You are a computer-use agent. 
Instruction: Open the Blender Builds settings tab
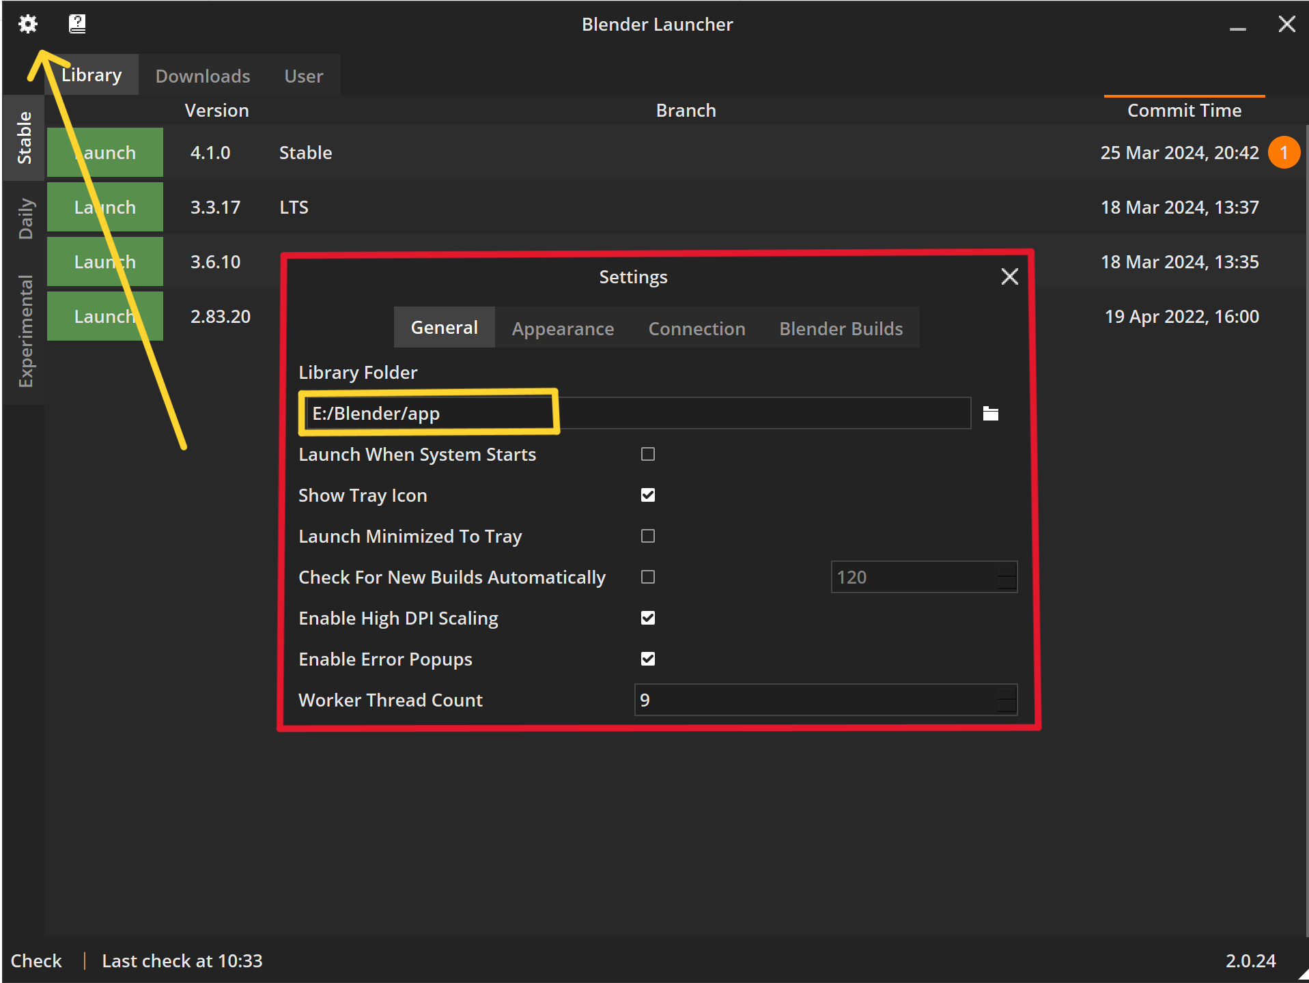pyautogui.click(x=841, y=328)
